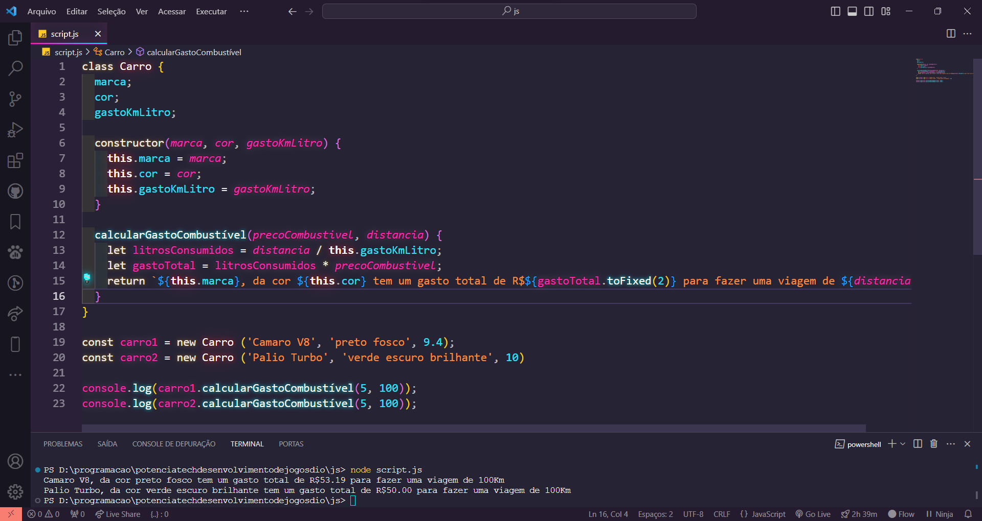The width and height of the screenshot is (982, 521).
Task: Expand the editor more actions ellipsis menu
Action: pyautogui.click(x=968, y=33)
